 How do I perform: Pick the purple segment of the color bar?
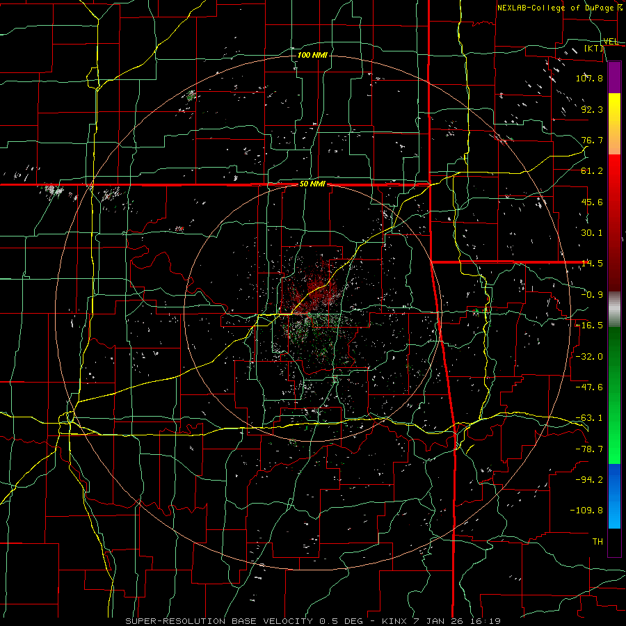coord(614,77)
